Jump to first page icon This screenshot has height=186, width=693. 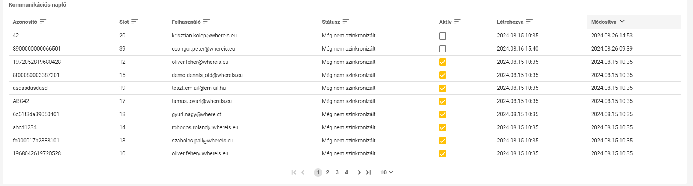[294, 172]
